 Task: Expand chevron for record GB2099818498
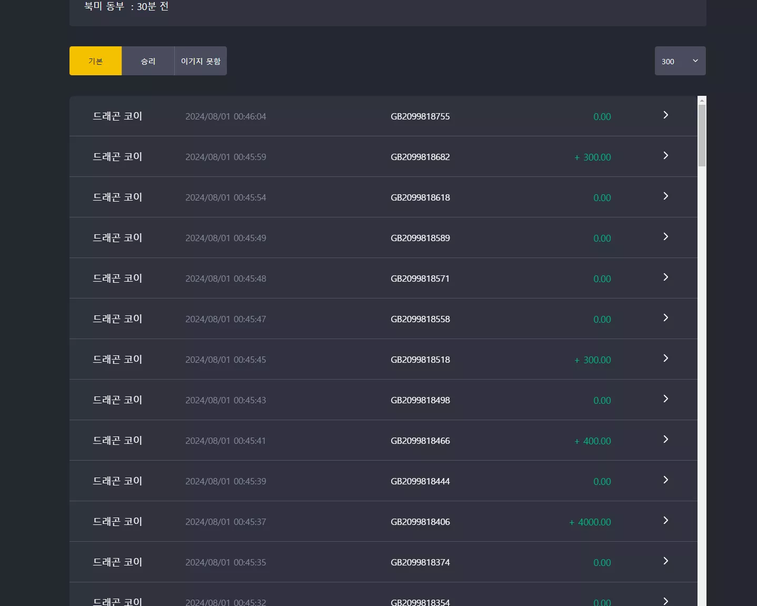pos(665,399)
